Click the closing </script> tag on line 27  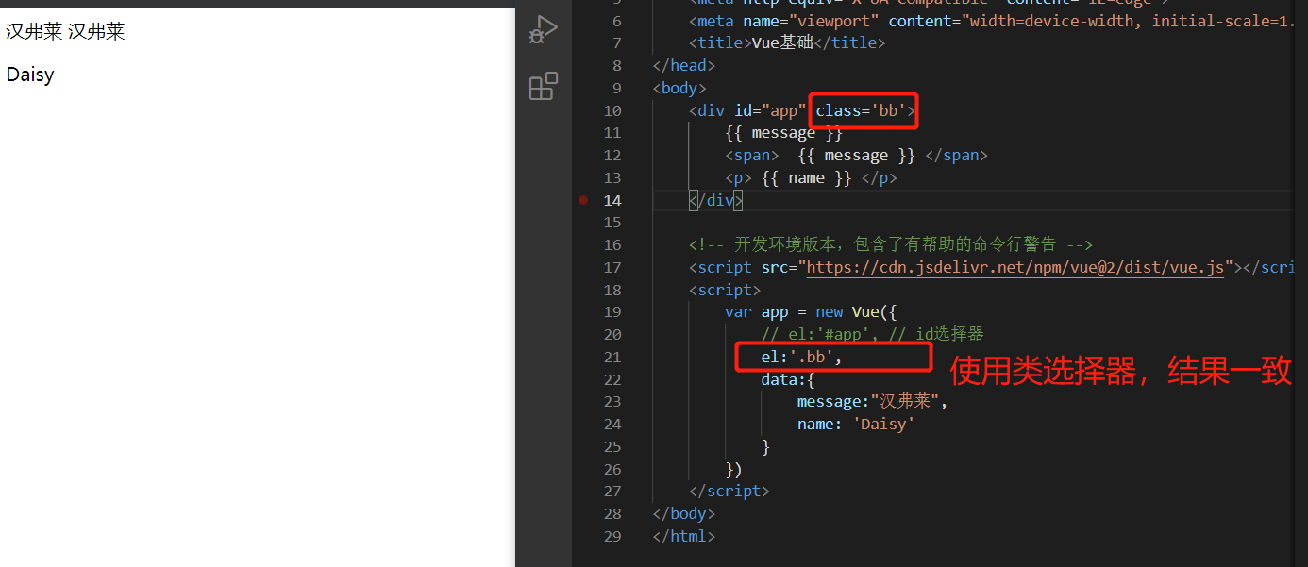(x=729, y=491)
